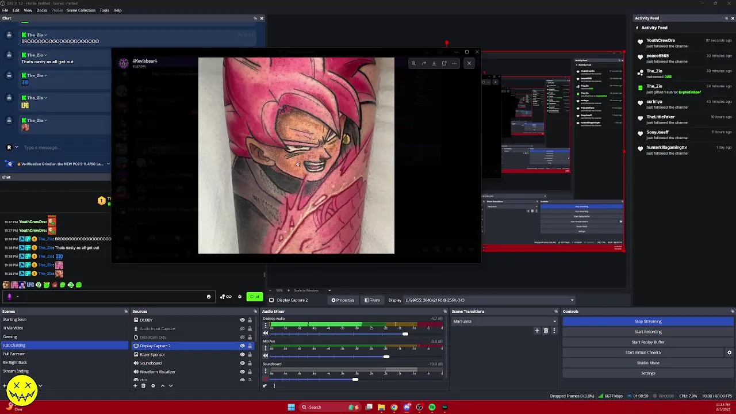Open the Help menu

117,10
